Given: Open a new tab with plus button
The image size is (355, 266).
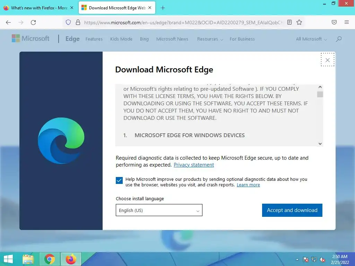Looking at the screenshot, I should pos(163,8).
